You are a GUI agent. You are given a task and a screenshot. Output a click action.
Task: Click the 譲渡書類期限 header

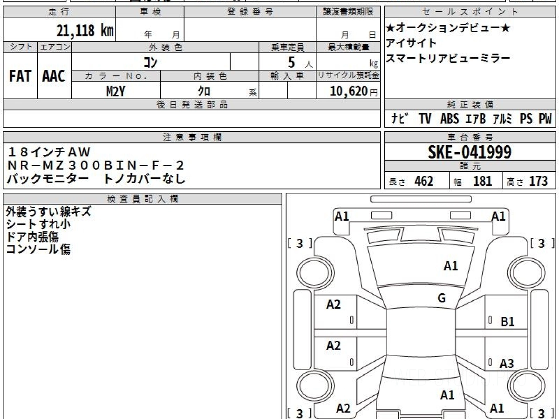point(348,12)
